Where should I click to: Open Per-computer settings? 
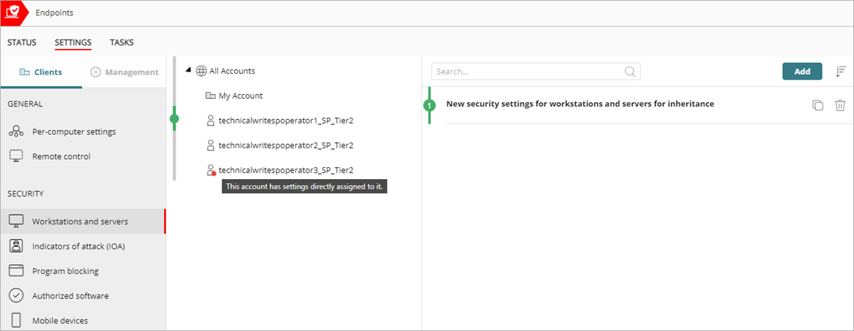[73, 132]
